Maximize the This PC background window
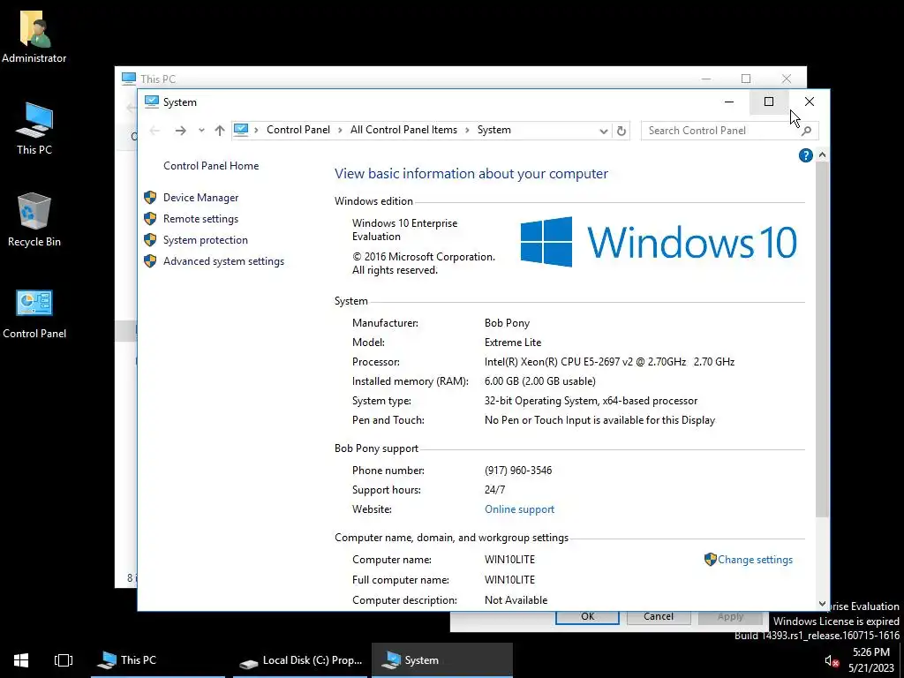 pos(746,79)
